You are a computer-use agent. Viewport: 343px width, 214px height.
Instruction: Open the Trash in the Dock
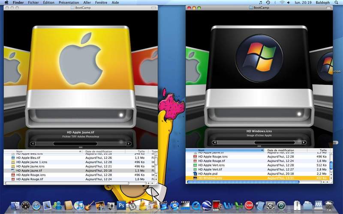tap(328, 206)
